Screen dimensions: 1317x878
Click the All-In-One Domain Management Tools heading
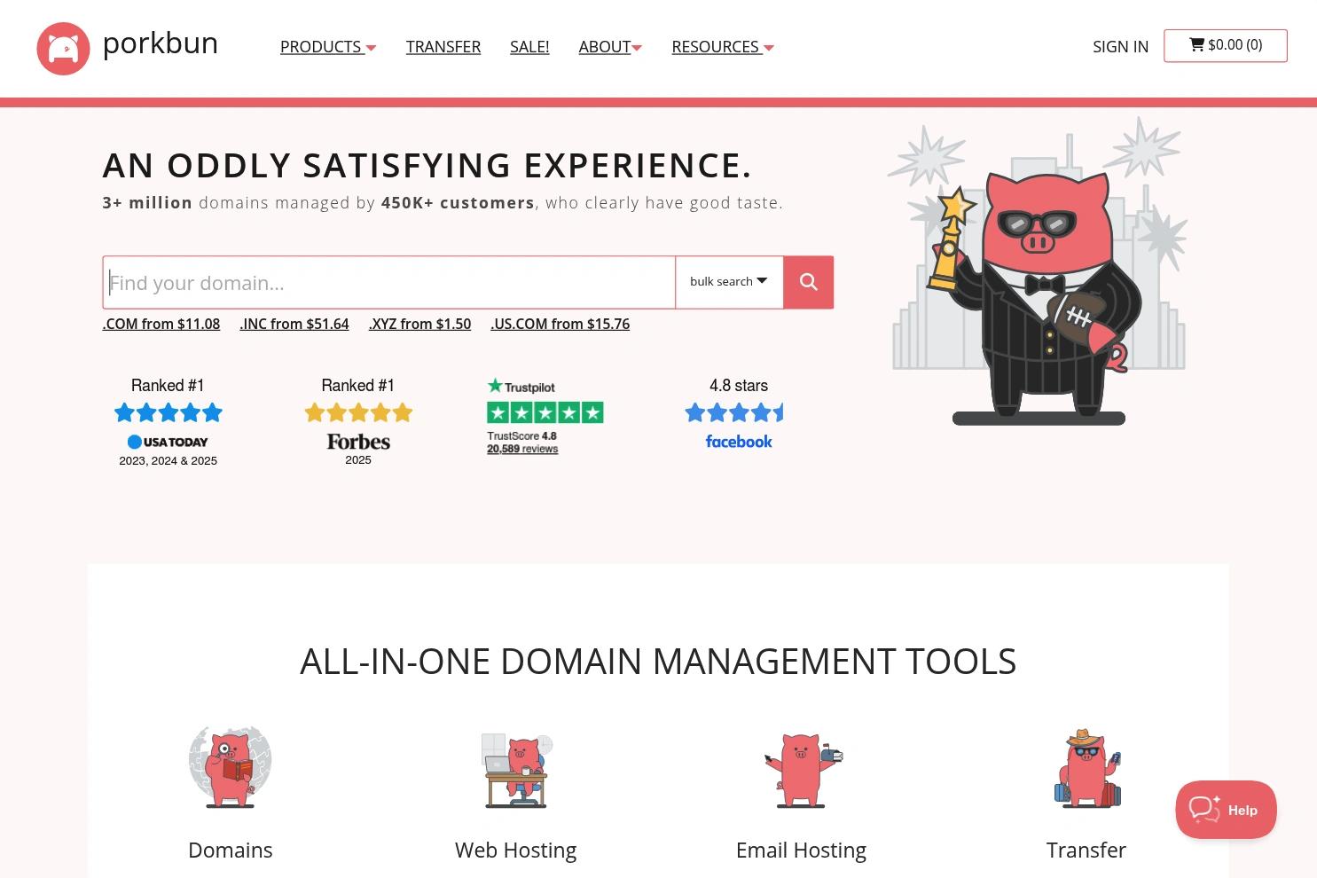658,662
